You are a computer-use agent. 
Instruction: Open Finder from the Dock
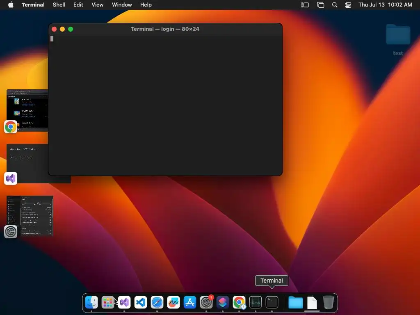coord(91,302)
